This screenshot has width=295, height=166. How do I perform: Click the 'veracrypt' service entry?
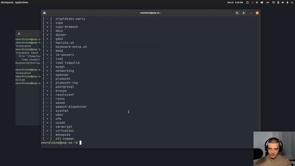(x=64, y=127)
